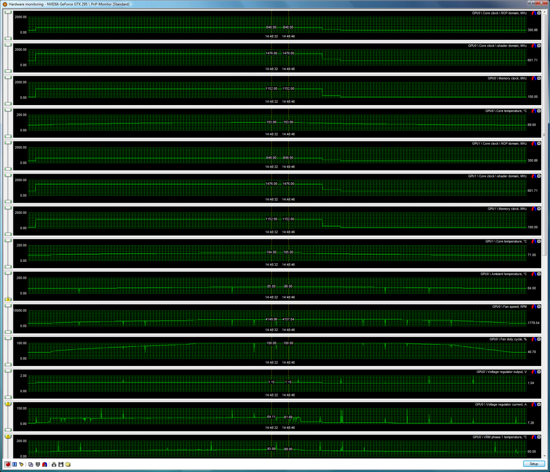Click lower range slider handle of GPU0 ROP domain graph
The height and width of the screenshot is (472, 550).
8,38
